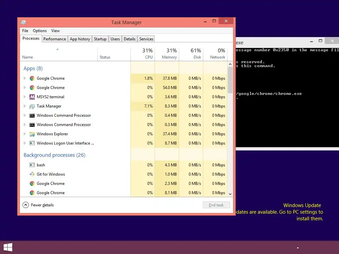Open the Windows Start button

pyautogui.click(x=8, y=247)
